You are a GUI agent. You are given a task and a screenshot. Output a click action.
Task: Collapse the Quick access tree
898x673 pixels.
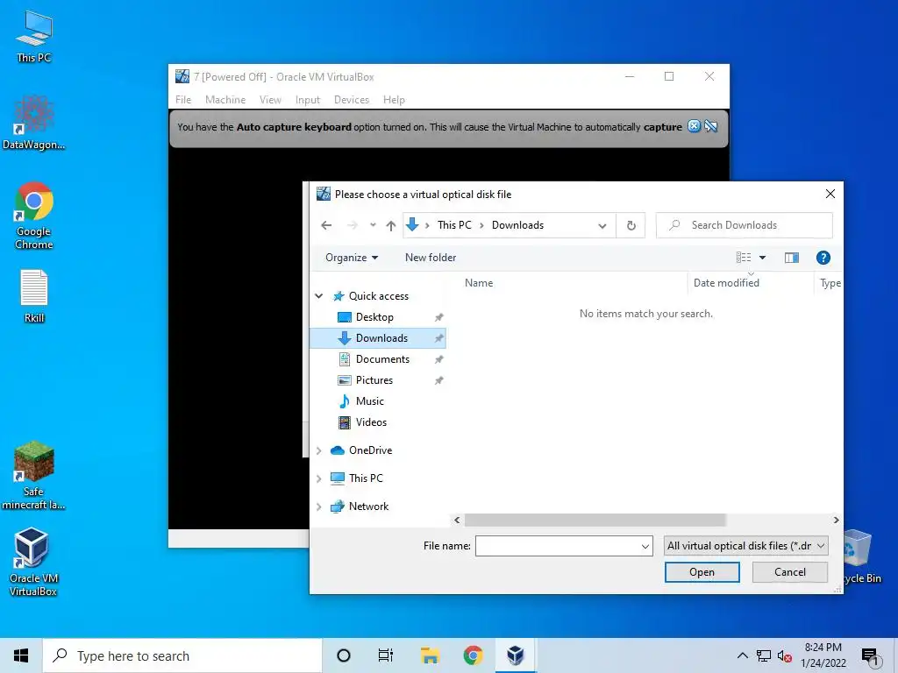coord(319,296)
